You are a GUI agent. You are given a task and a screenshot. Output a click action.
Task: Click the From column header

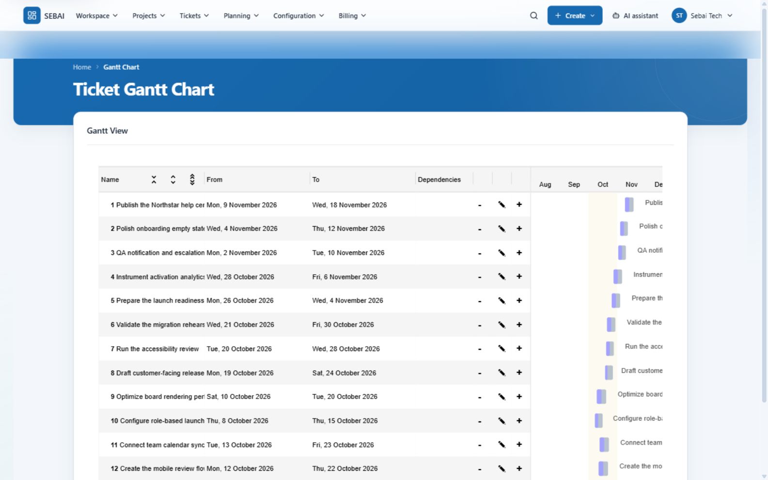point(215,180)
